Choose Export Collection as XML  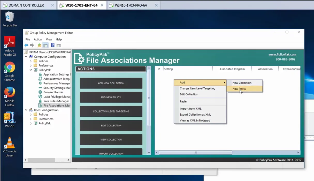pos(200,115)
